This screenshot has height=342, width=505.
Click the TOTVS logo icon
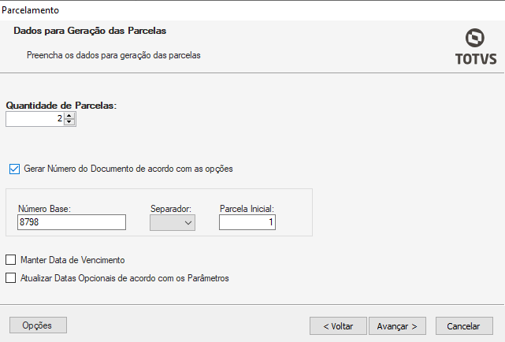[474, 39]
